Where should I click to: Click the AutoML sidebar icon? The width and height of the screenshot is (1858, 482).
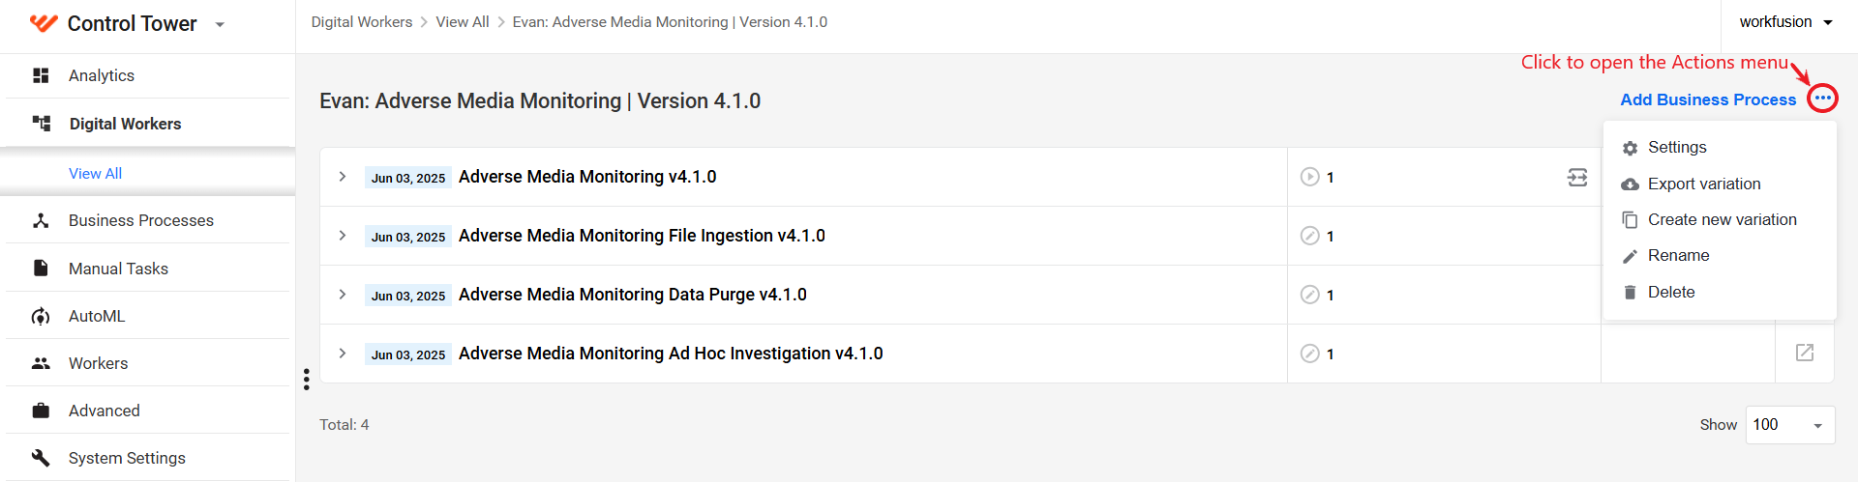(41, 316)
